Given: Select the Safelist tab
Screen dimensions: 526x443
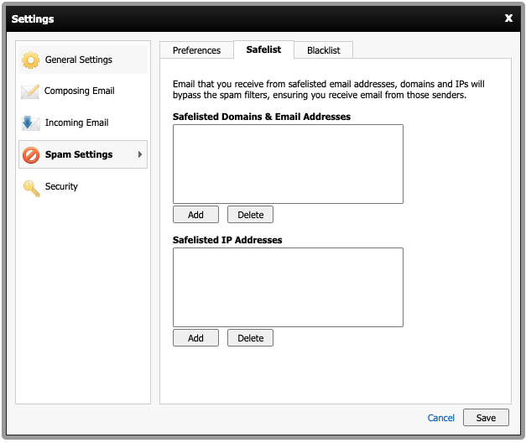Looking at the screenshot, I should (263, 50).
